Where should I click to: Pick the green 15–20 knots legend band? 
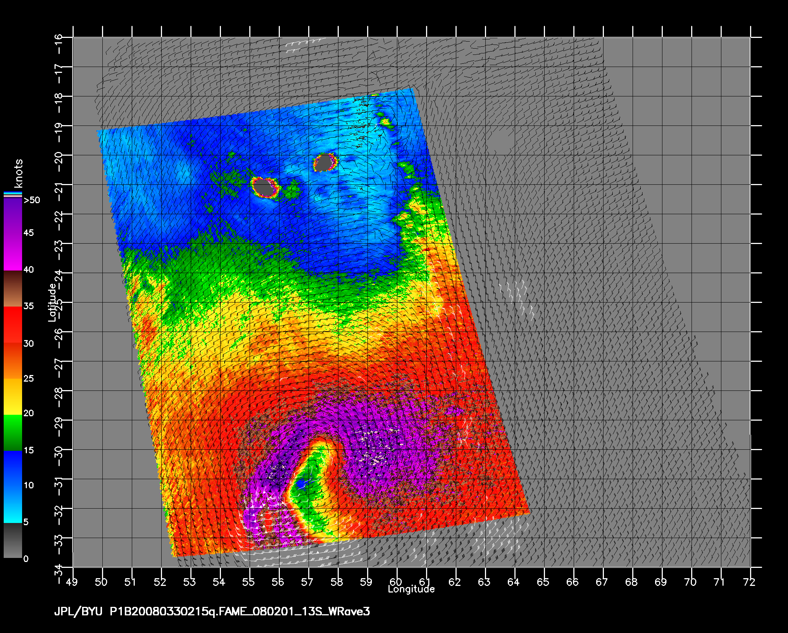tap(13, 433)
